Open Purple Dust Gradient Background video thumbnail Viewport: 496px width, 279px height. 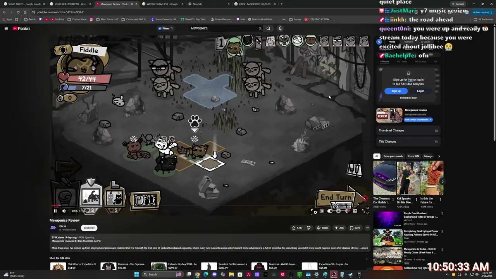[x=388, y=219]
